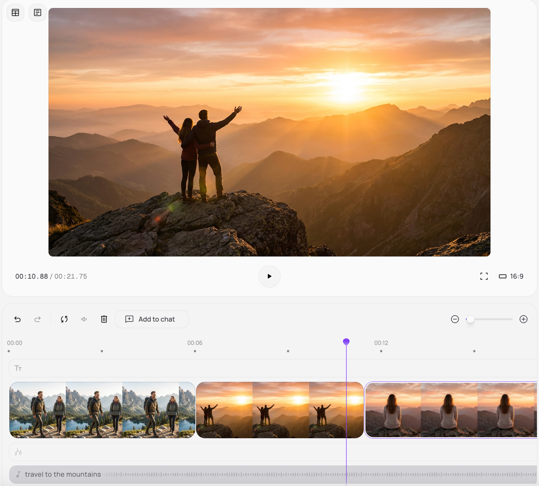Click the redo arrow
This screenshot has height=486, width=539.
[x=37, y=319]
